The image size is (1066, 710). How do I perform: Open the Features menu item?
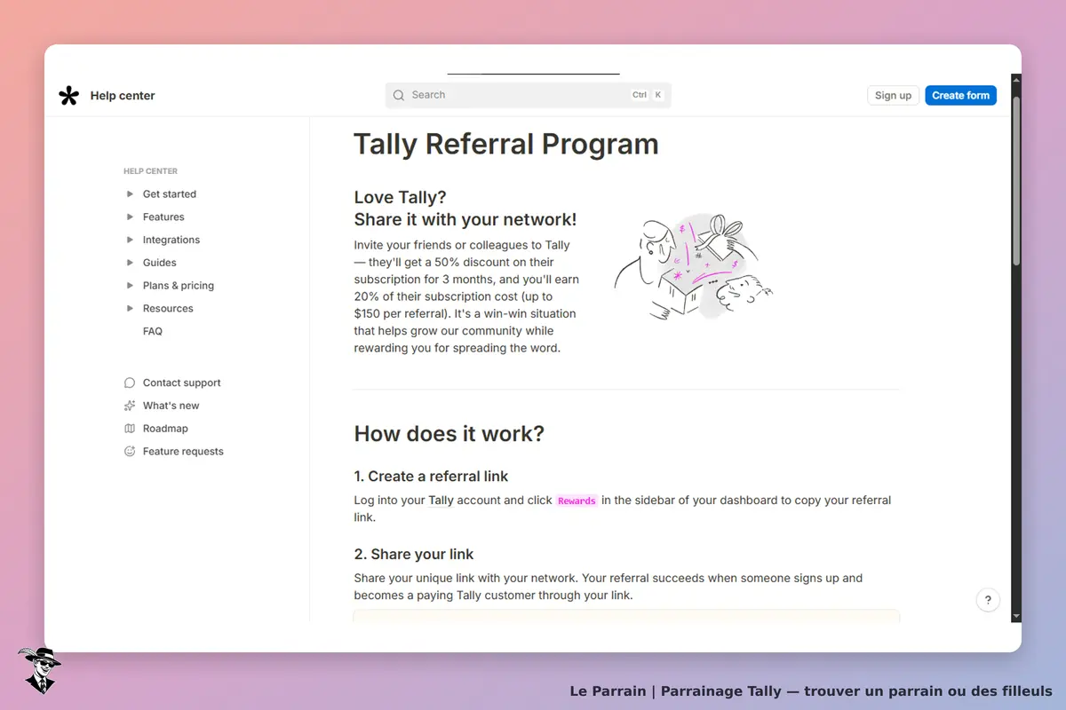[x=163, y=217]
